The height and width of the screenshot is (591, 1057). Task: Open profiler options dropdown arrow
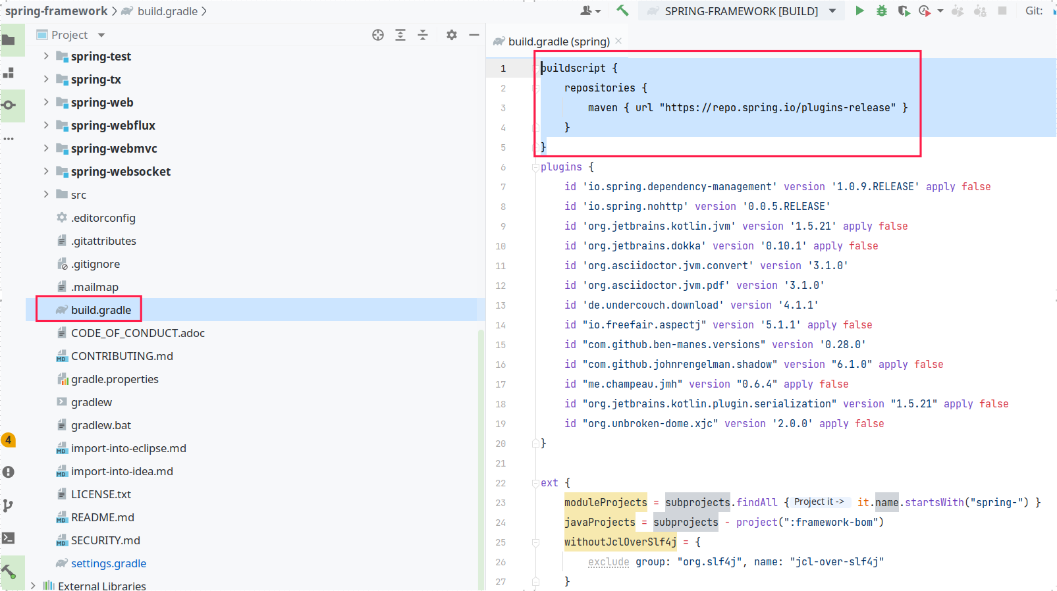click(x=940, y=11)
